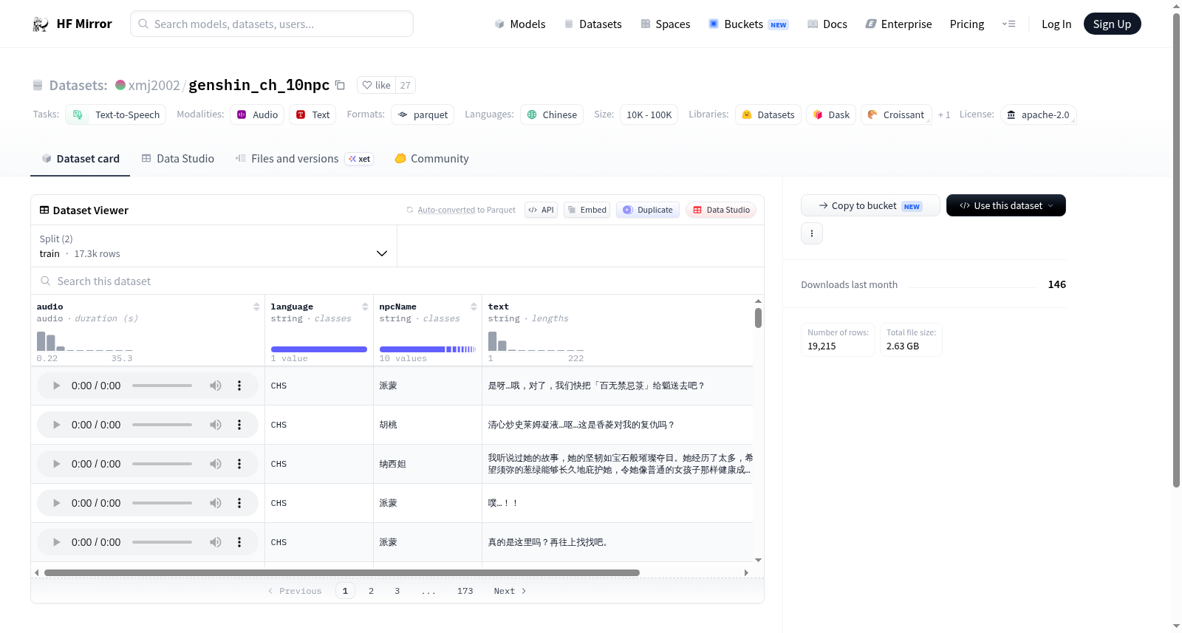Viewport: 1182px width, 633px height.
Task: Mute audio in the 纳西妲 row
Action: coord(215,464)
